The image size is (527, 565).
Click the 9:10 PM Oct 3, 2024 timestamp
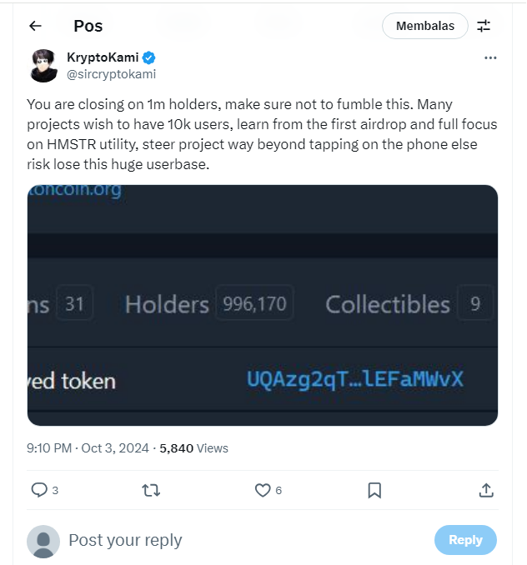pyautogui.click(x=88, y=447)
